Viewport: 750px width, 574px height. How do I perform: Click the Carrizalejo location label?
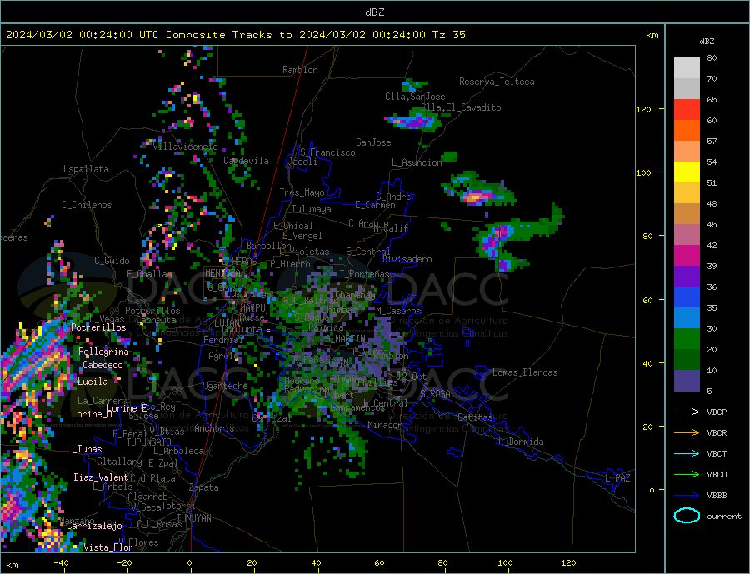click(94, 527)
